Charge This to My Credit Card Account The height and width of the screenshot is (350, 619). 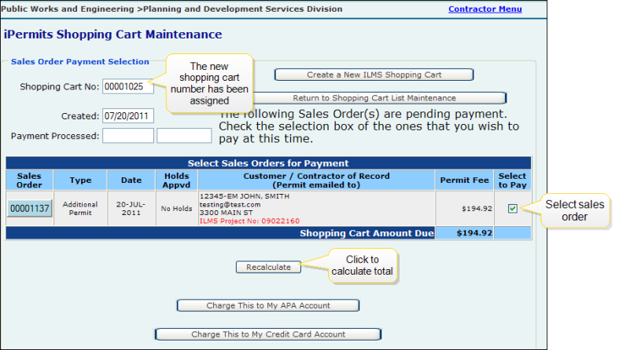click(268, 334)
